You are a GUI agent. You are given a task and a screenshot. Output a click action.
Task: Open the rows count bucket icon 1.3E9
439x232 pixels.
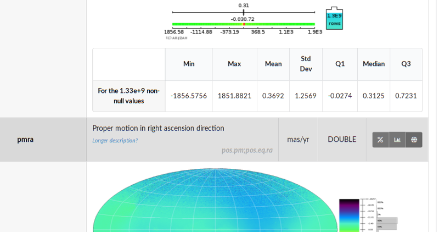(334, 18)
